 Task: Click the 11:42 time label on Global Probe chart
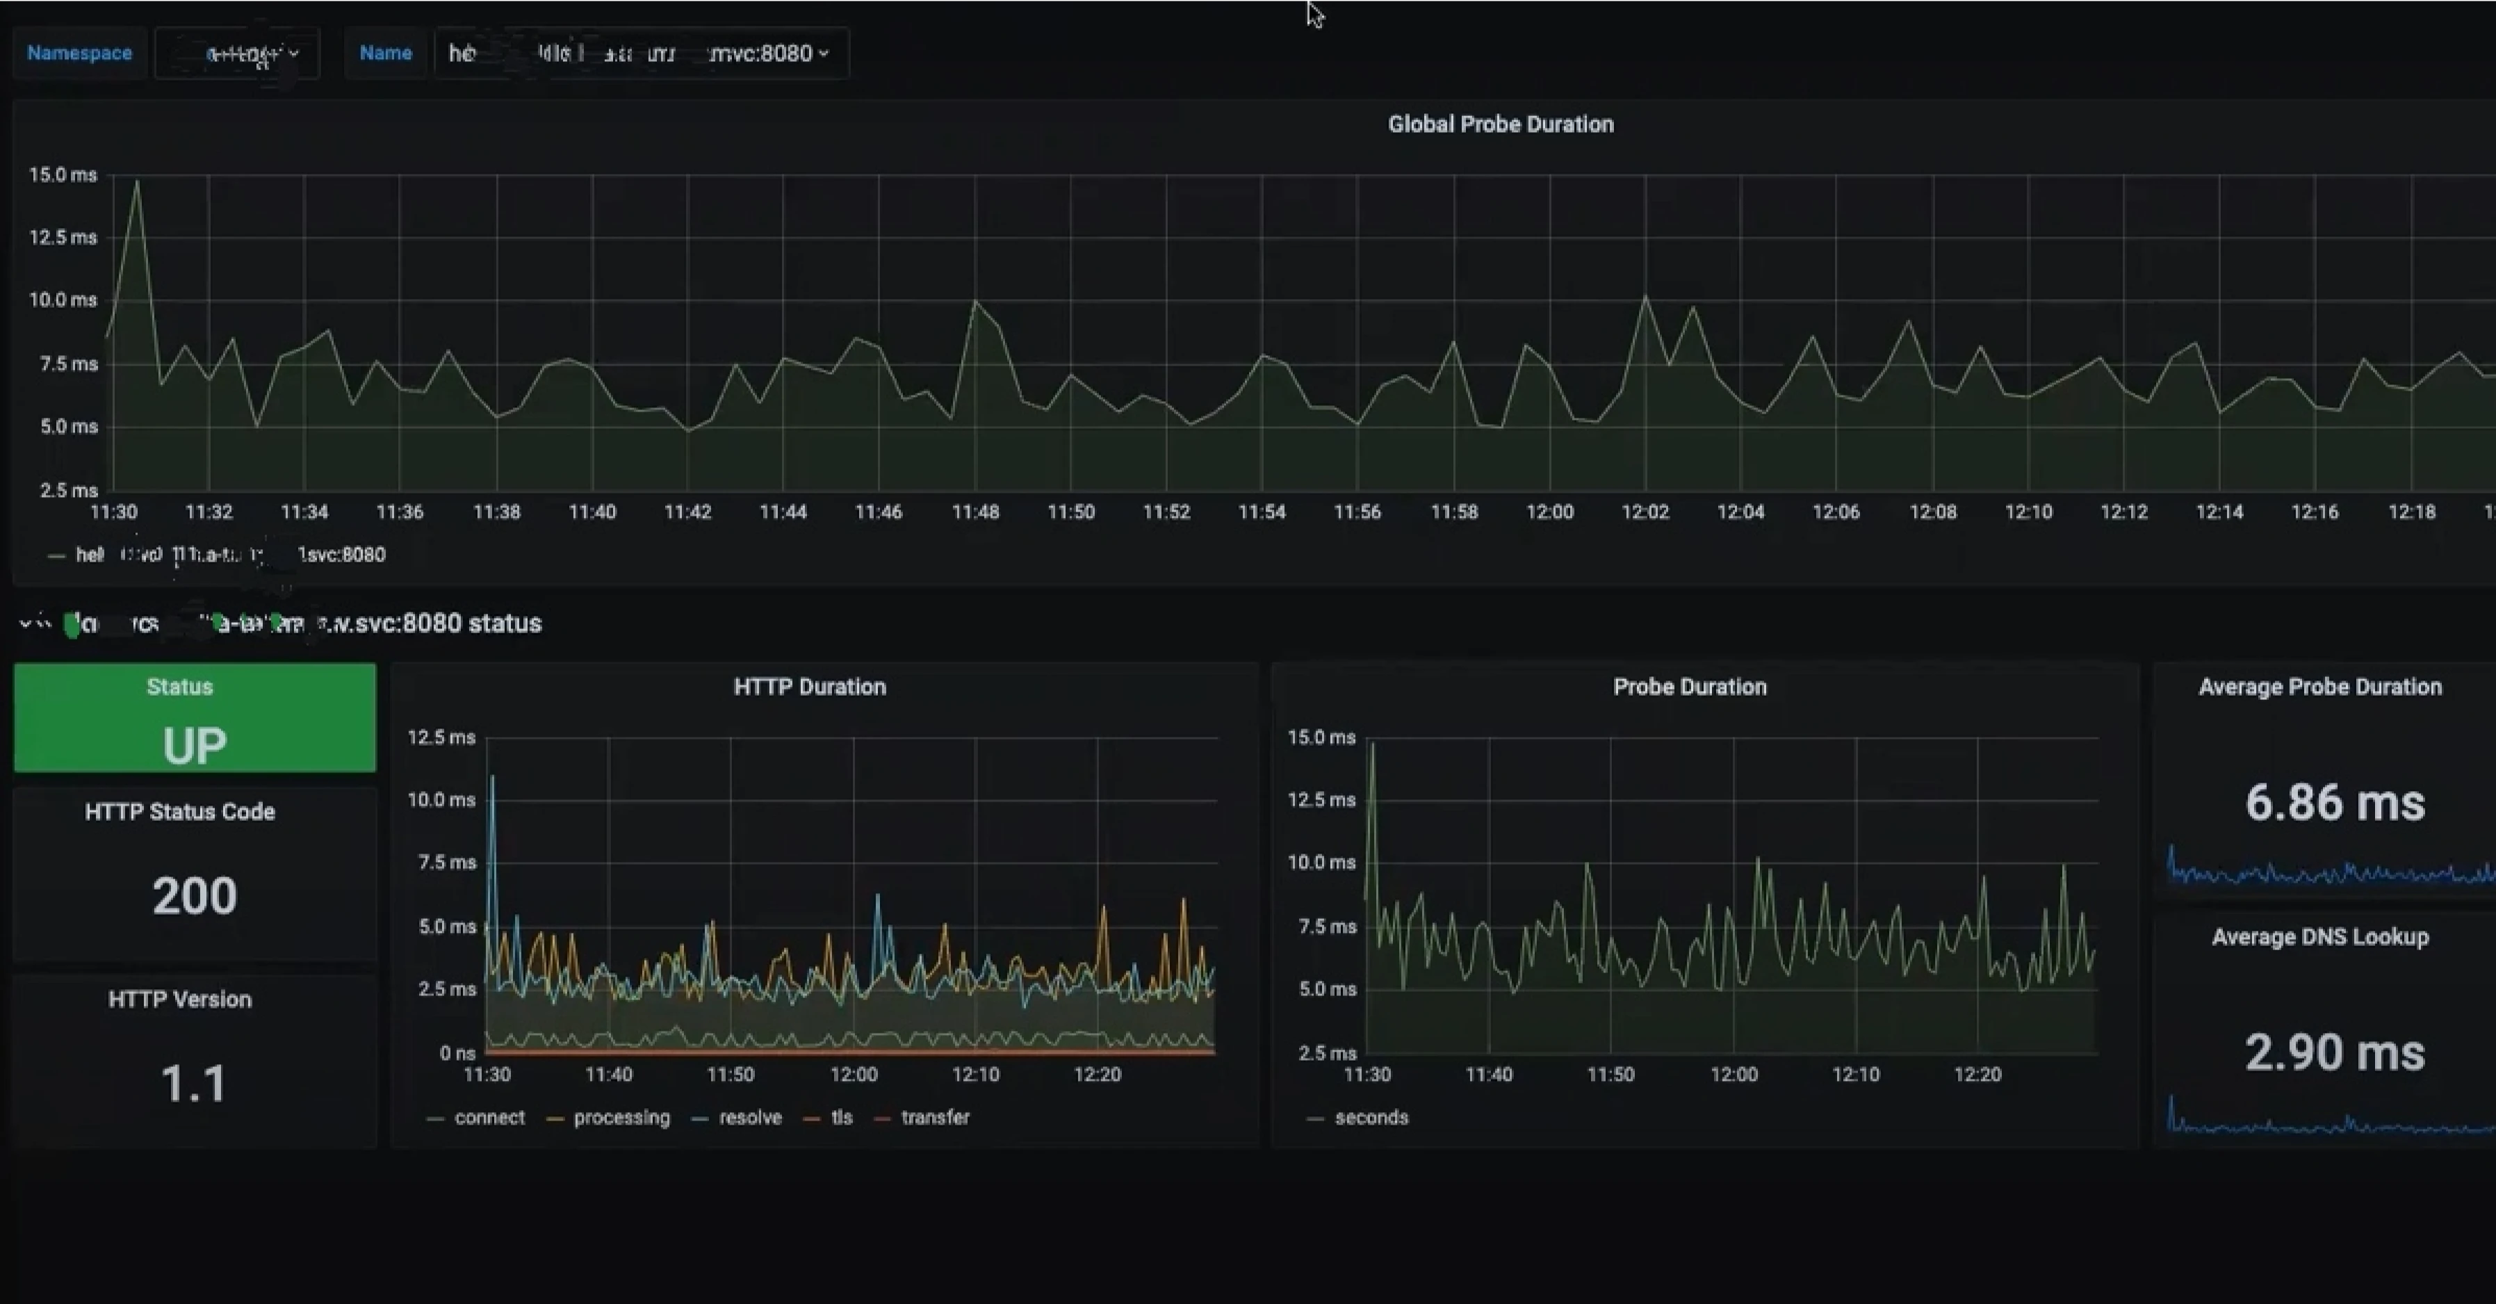(x=688, y=512)
